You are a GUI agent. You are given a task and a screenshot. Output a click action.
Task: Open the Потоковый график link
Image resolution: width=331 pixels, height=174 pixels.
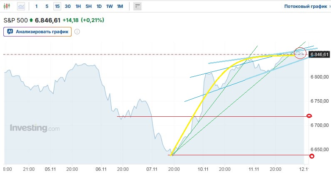(x=305, y=7)
